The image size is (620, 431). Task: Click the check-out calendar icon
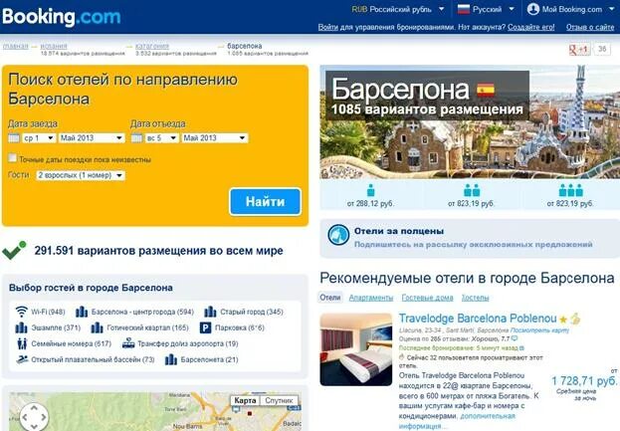136,138
